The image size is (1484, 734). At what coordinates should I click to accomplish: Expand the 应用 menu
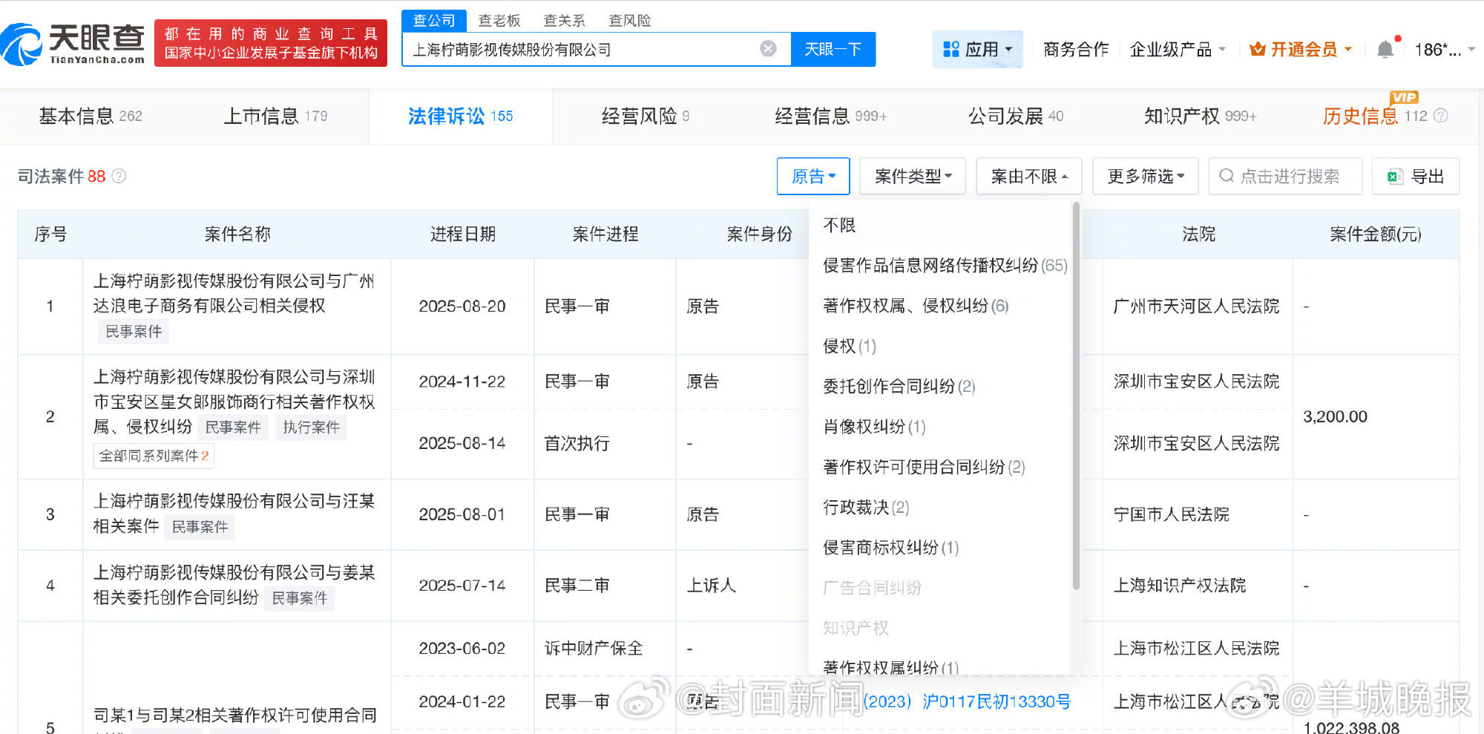pos(977,50)
